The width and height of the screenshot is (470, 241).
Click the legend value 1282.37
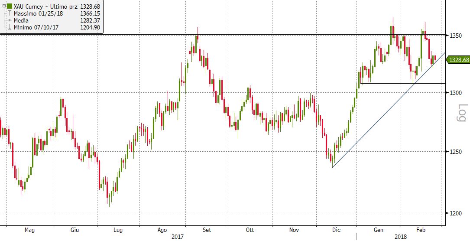point(90,20)
